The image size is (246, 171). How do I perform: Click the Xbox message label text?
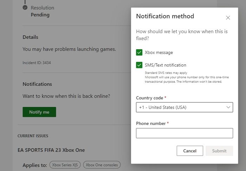(x=159, y=52)
